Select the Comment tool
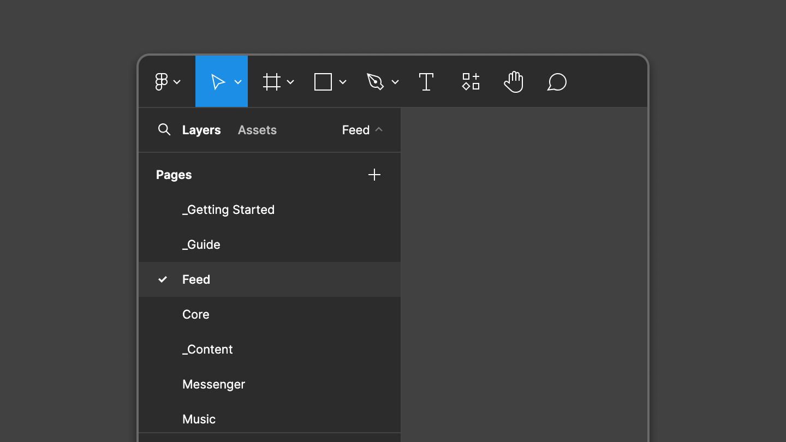Image resolution: width=786 pixels, height=442 pixels. [x=557, y=82]
